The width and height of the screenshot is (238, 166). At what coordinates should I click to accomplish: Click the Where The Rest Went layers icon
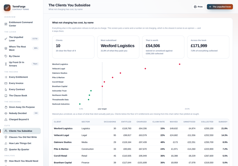click(x=6, y=48)
